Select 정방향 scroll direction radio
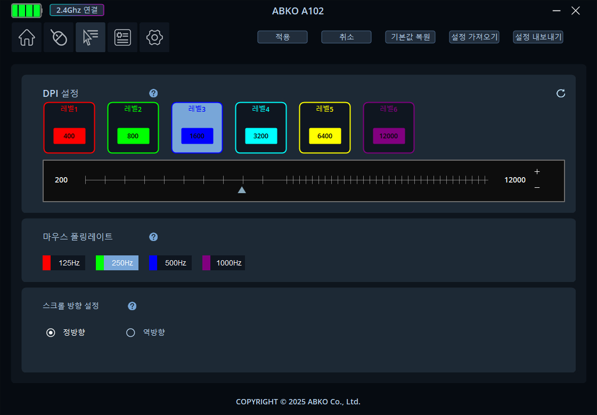Image resolution: width=597 pixels, height=415 pixels. 51,333
